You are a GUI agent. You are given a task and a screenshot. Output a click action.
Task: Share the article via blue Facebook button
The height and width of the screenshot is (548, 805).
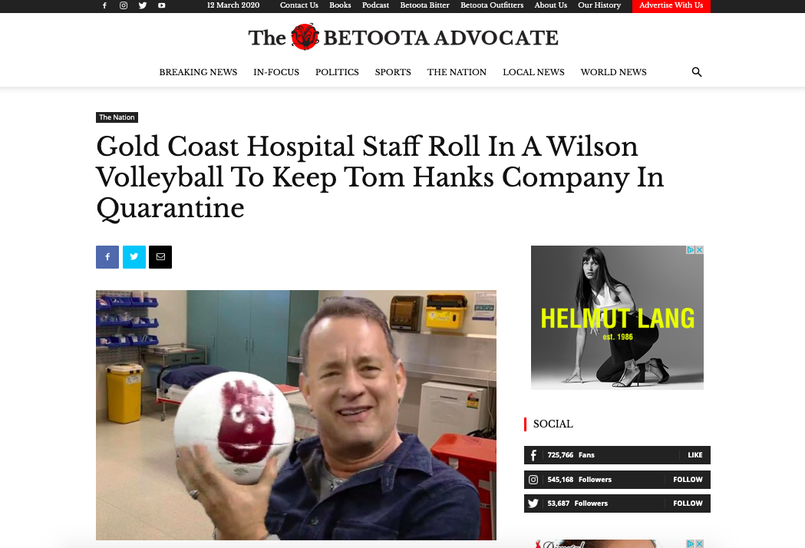(107, 257)
